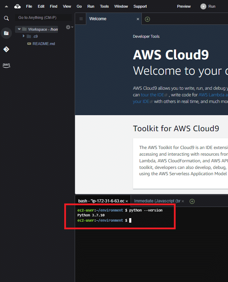Click the Cloud9 logo icon
The height and width of the screenshot is (282, 228).
17,7
